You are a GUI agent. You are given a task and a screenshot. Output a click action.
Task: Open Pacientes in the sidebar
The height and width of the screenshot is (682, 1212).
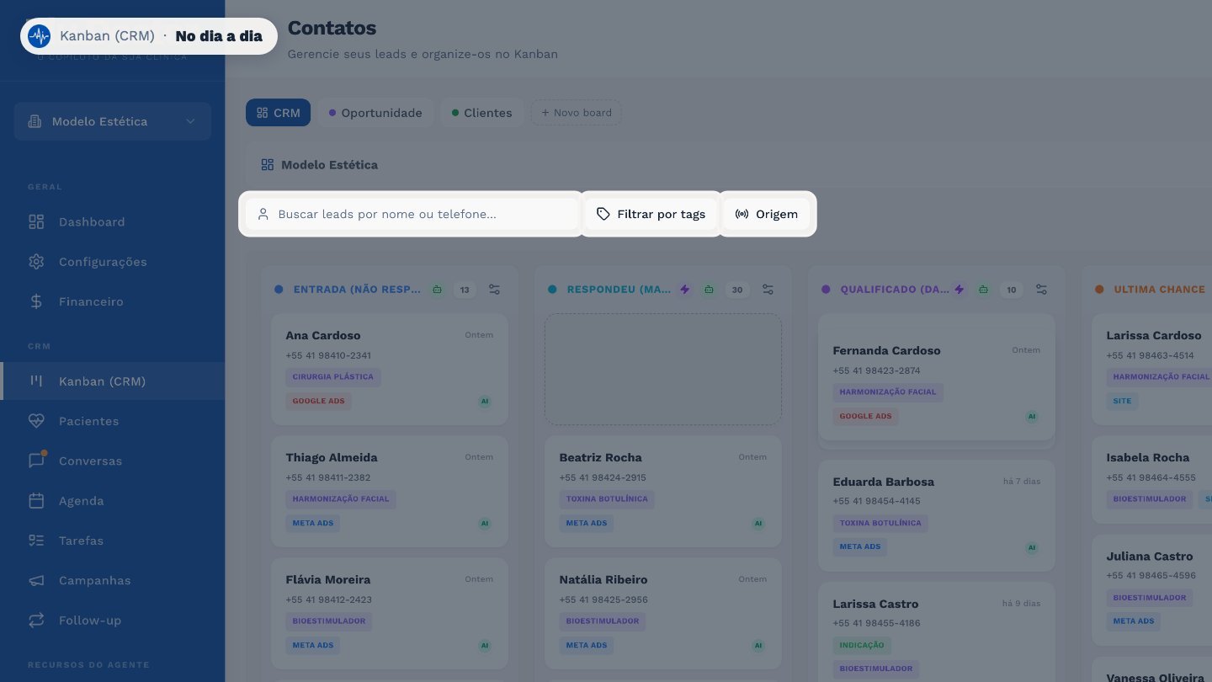click(x=113, y=421)
